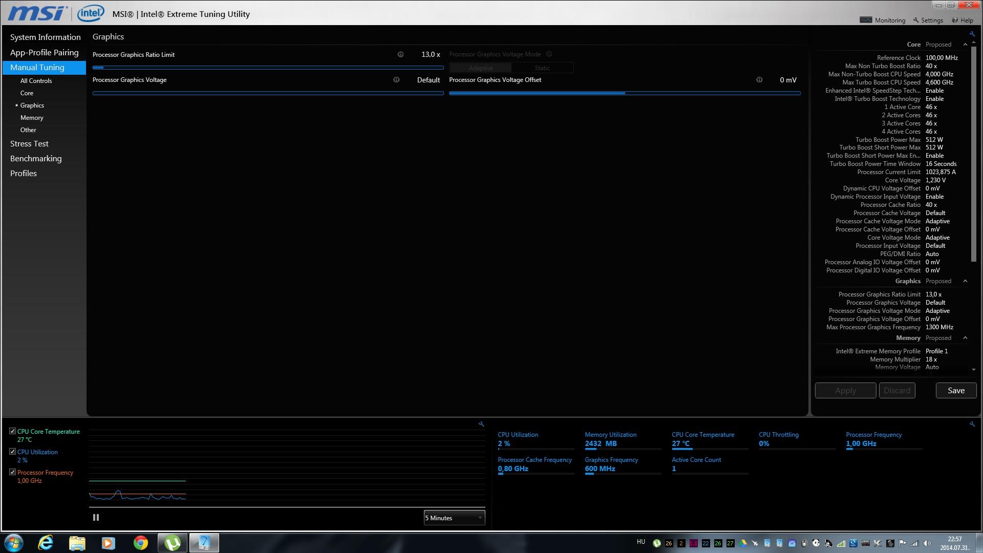The height and width of the screenshot is (553, 983).
Task: Pause the monitoring graph
Action: click(x=96, y=518)
